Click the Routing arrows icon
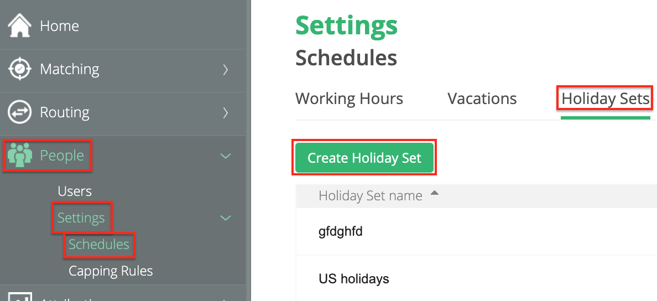The image size is (657, 301). [19, 112]
